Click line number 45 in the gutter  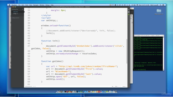pos(29,41)
